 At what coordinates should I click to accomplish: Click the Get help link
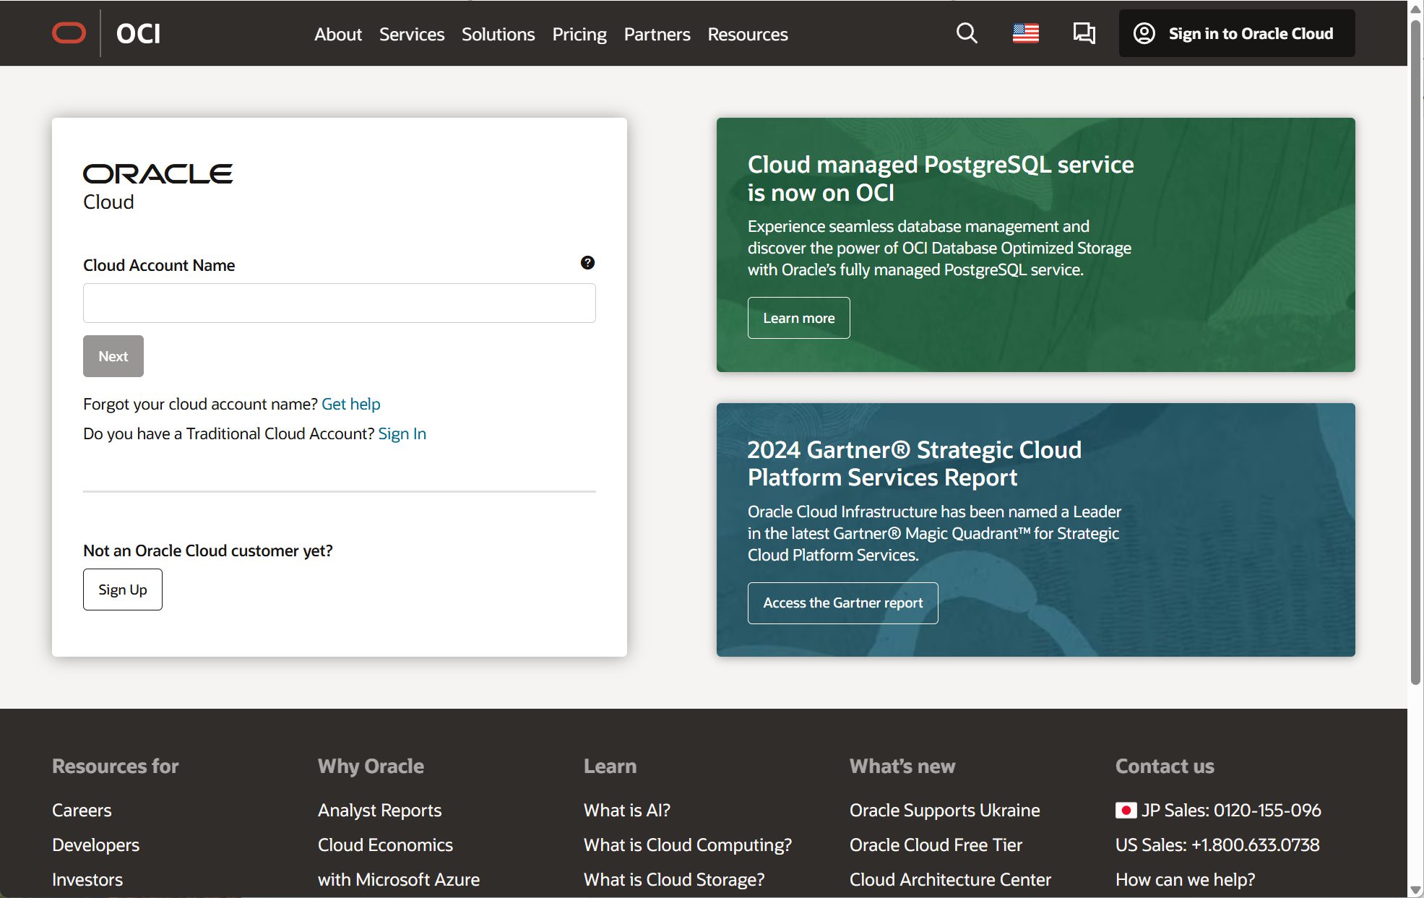click(x=350, y=404)
